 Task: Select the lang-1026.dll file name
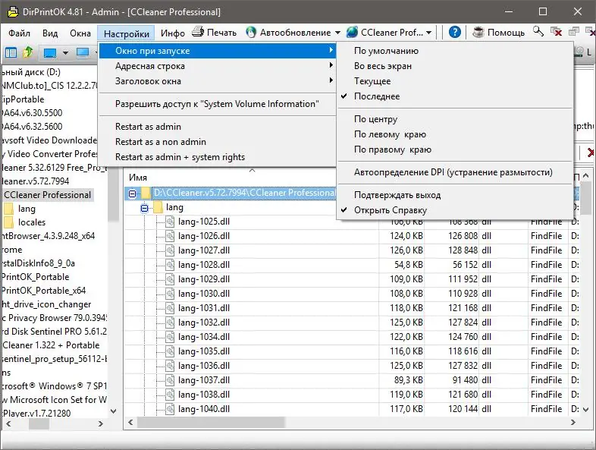(204, 236)
